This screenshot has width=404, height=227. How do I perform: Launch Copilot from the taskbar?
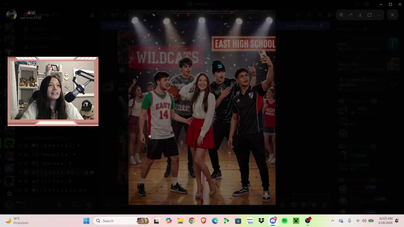[169, 221]
